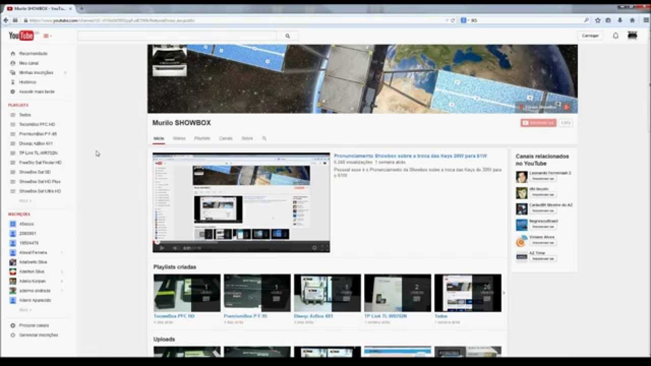Viewport: 651px width, 366px height.
Task: Open Minhas inscrições in the sidebar
Action: [x=36, y=73]
